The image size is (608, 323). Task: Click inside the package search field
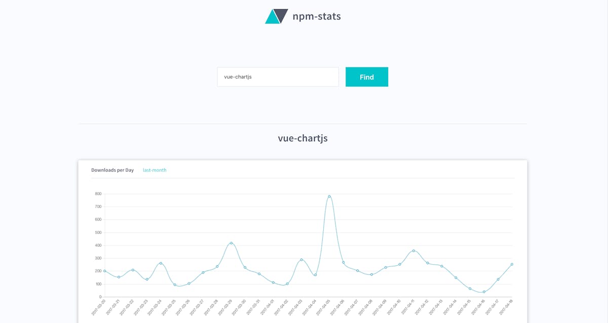(x=278, y=76)
